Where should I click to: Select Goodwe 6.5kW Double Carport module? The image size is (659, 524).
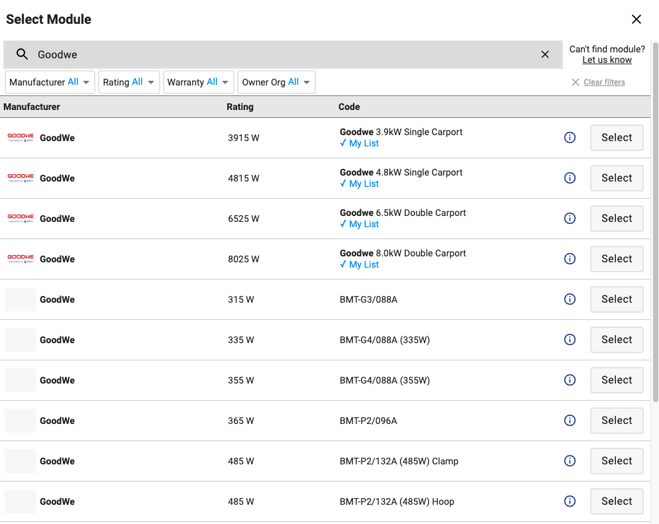pyautogui.click(x=617, y=218)
